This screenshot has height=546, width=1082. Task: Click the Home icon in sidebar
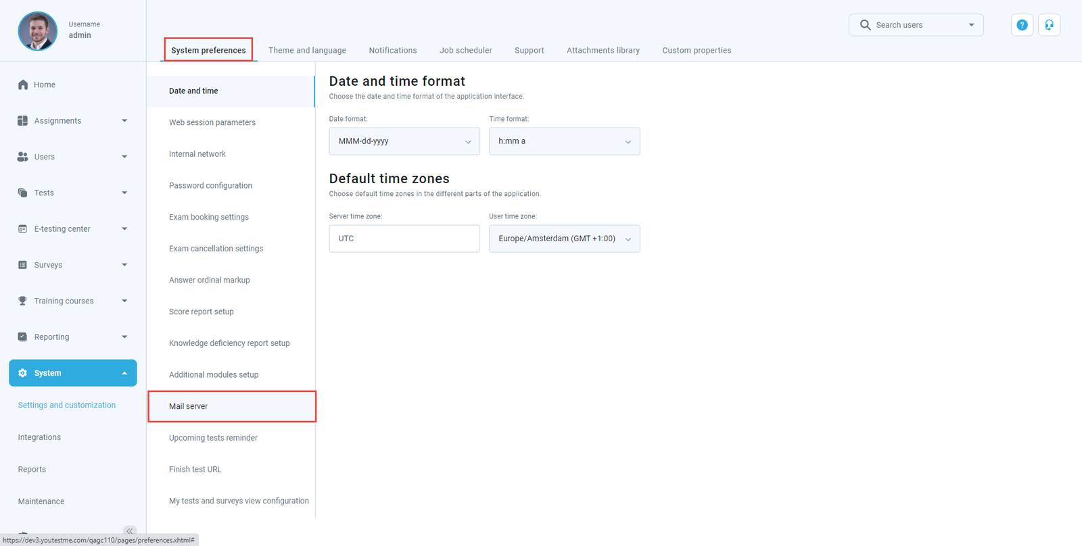23,84
